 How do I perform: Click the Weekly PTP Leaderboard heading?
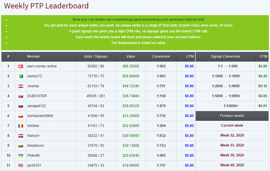click(46, 6)
